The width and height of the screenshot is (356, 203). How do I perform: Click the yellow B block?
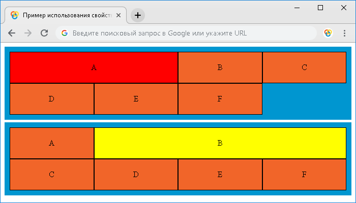tap(220, 143)
